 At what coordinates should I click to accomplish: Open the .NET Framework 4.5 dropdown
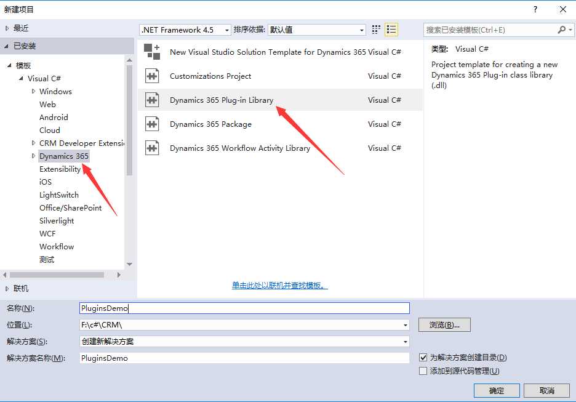pos(185,30)
